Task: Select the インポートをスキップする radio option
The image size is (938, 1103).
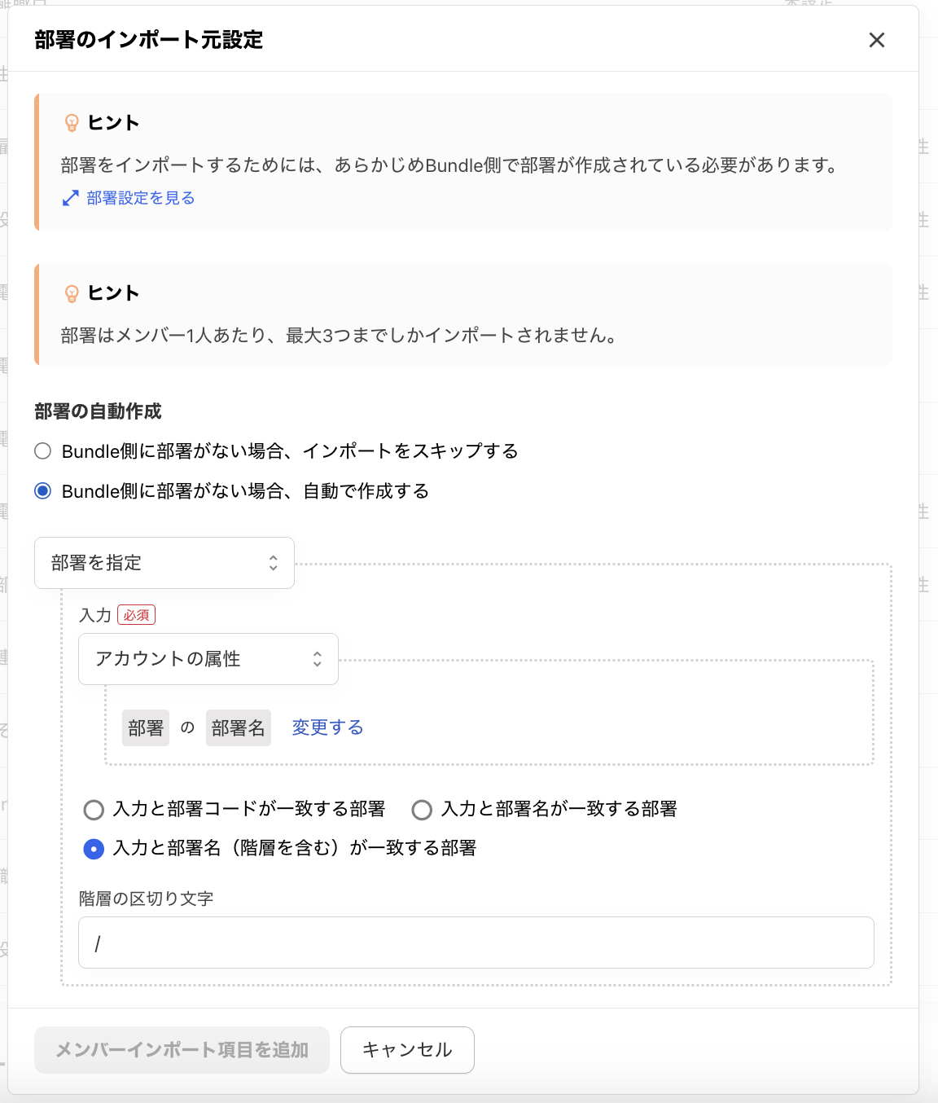Action: 43,451
